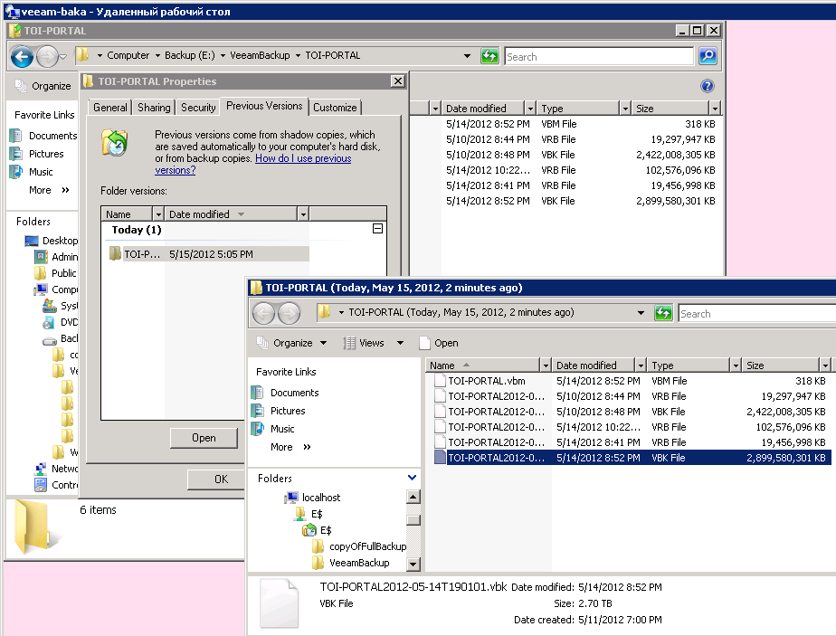Click Search field in TOI-PORTAL window
Screen dimensions: 836x636
tap(599, 56)
